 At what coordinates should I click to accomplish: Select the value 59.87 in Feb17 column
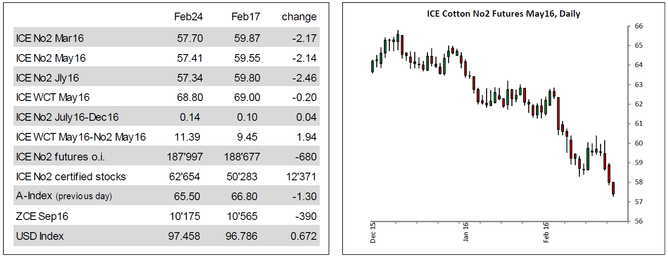click(247, 38)
